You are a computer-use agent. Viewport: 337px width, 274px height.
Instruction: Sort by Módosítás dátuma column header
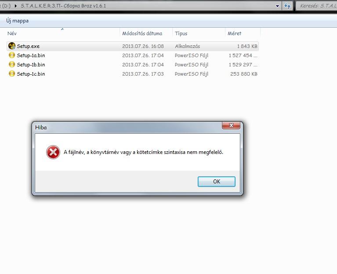(142, 33)
